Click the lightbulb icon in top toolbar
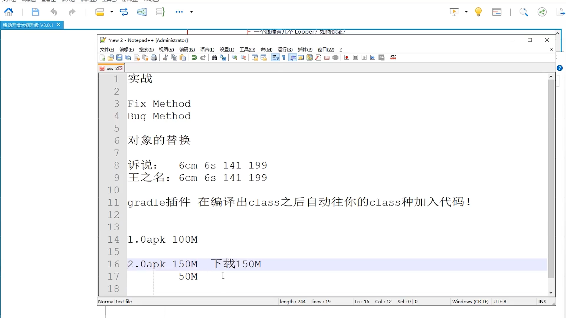The height and width of the screenshot is (318, 566). coord(478,12)
